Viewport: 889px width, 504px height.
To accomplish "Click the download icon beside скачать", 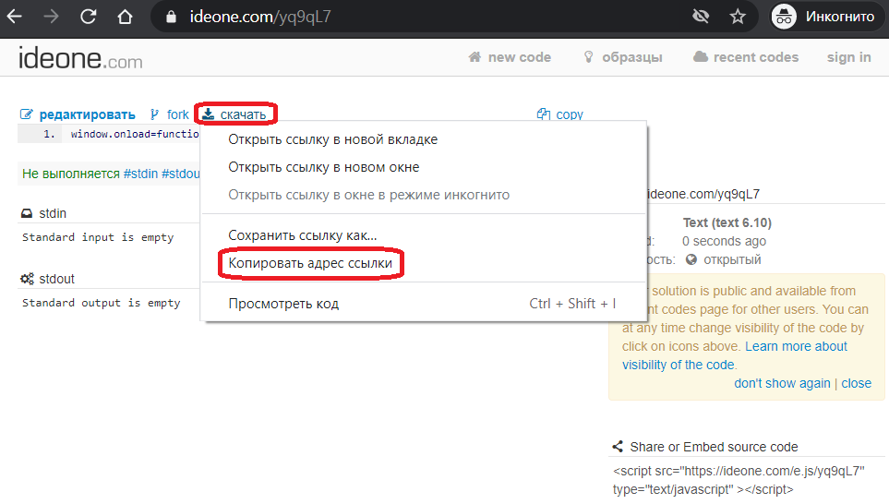I will click(209, 114).
